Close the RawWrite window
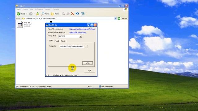This screenshot has width=198, height=111. pos(95,25)
